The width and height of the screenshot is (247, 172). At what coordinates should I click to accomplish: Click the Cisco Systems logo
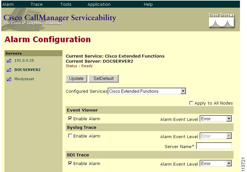tap(221, 20)
